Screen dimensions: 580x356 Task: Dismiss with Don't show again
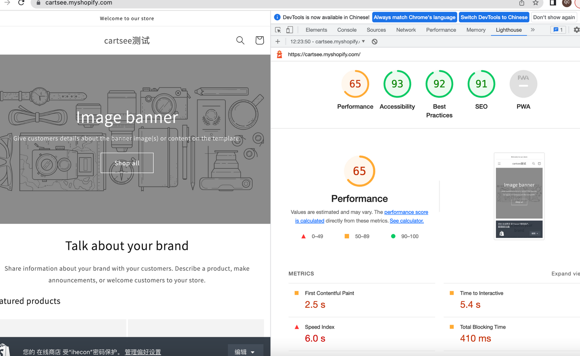click(554, 17)
